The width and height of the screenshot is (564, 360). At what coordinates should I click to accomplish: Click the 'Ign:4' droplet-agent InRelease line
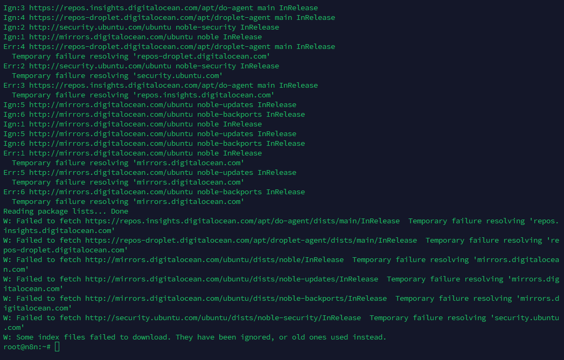point(169,17)
